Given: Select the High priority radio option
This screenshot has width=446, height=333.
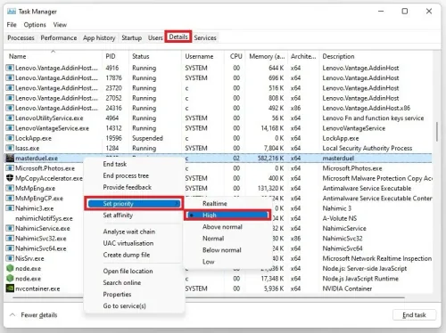Looking at the screenshot, I should [227, 215].
